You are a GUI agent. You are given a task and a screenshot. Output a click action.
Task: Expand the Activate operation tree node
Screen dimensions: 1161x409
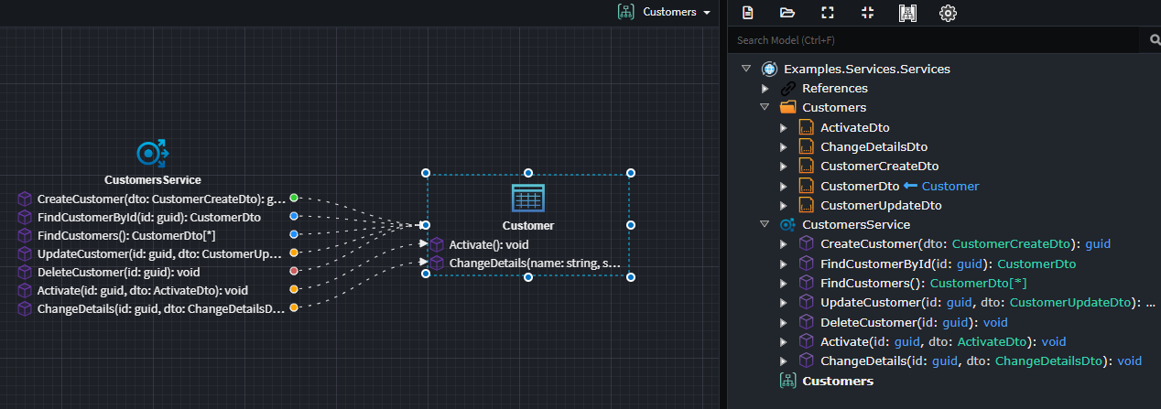(784, 341)
